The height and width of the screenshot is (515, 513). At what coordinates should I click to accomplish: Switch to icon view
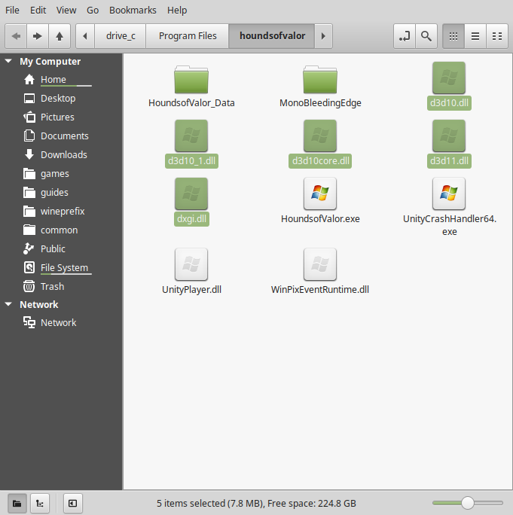[x=453, y=36]
